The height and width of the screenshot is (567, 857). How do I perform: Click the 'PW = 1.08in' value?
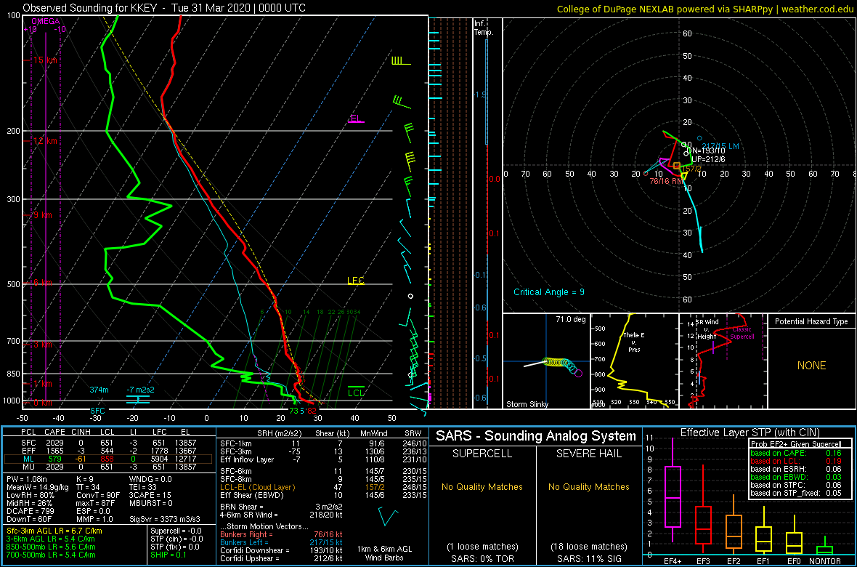(26, 479)
